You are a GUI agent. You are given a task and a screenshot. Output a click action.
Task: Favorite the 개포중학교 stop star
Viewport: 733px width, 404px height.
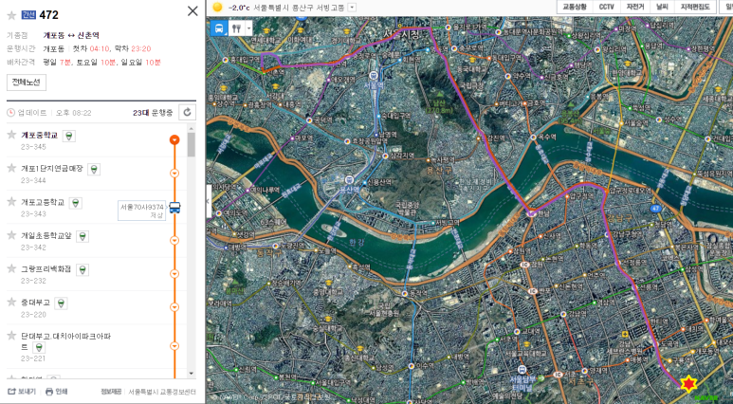11,135
